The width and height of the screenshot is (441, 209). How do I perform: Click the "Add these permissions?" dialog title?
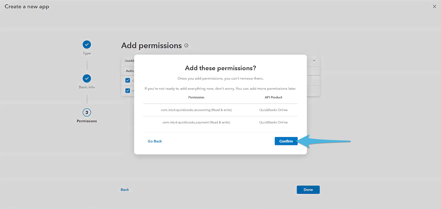220,68
